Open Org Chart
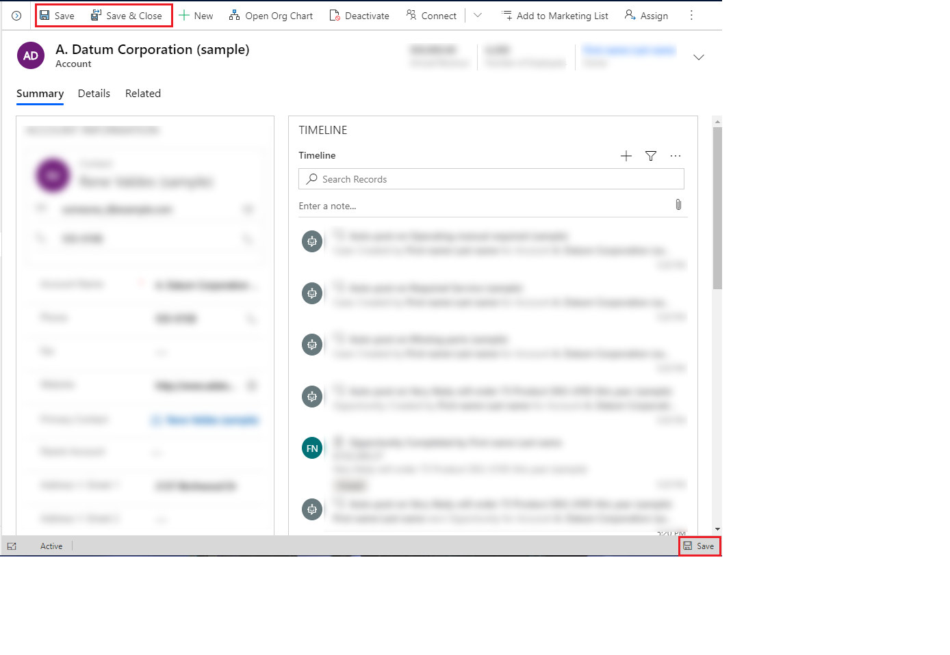The height and width of the screenshot is (655, 950). point(271,16)
